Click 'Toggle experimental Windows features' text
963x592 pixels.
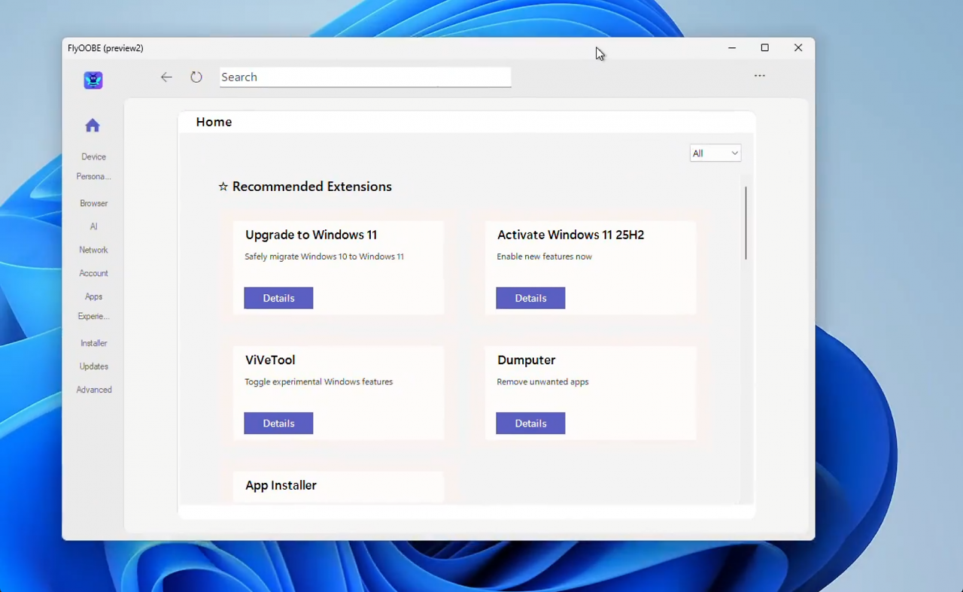point(318,382)
